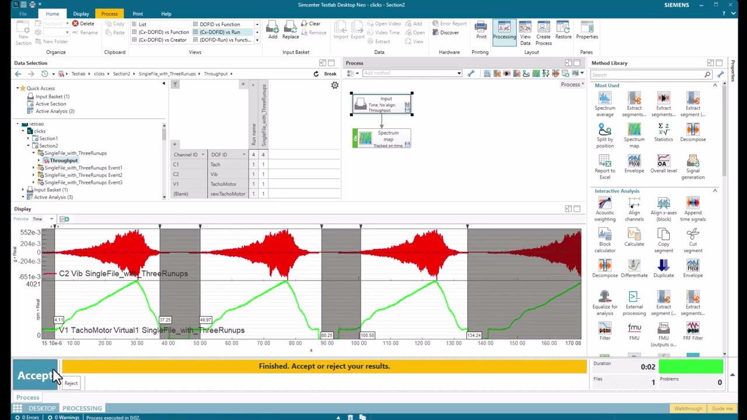Add the Spectrum average method from Most Used
Image resolution: width=747 pixels, height=420 pixels.
[605, 104]
